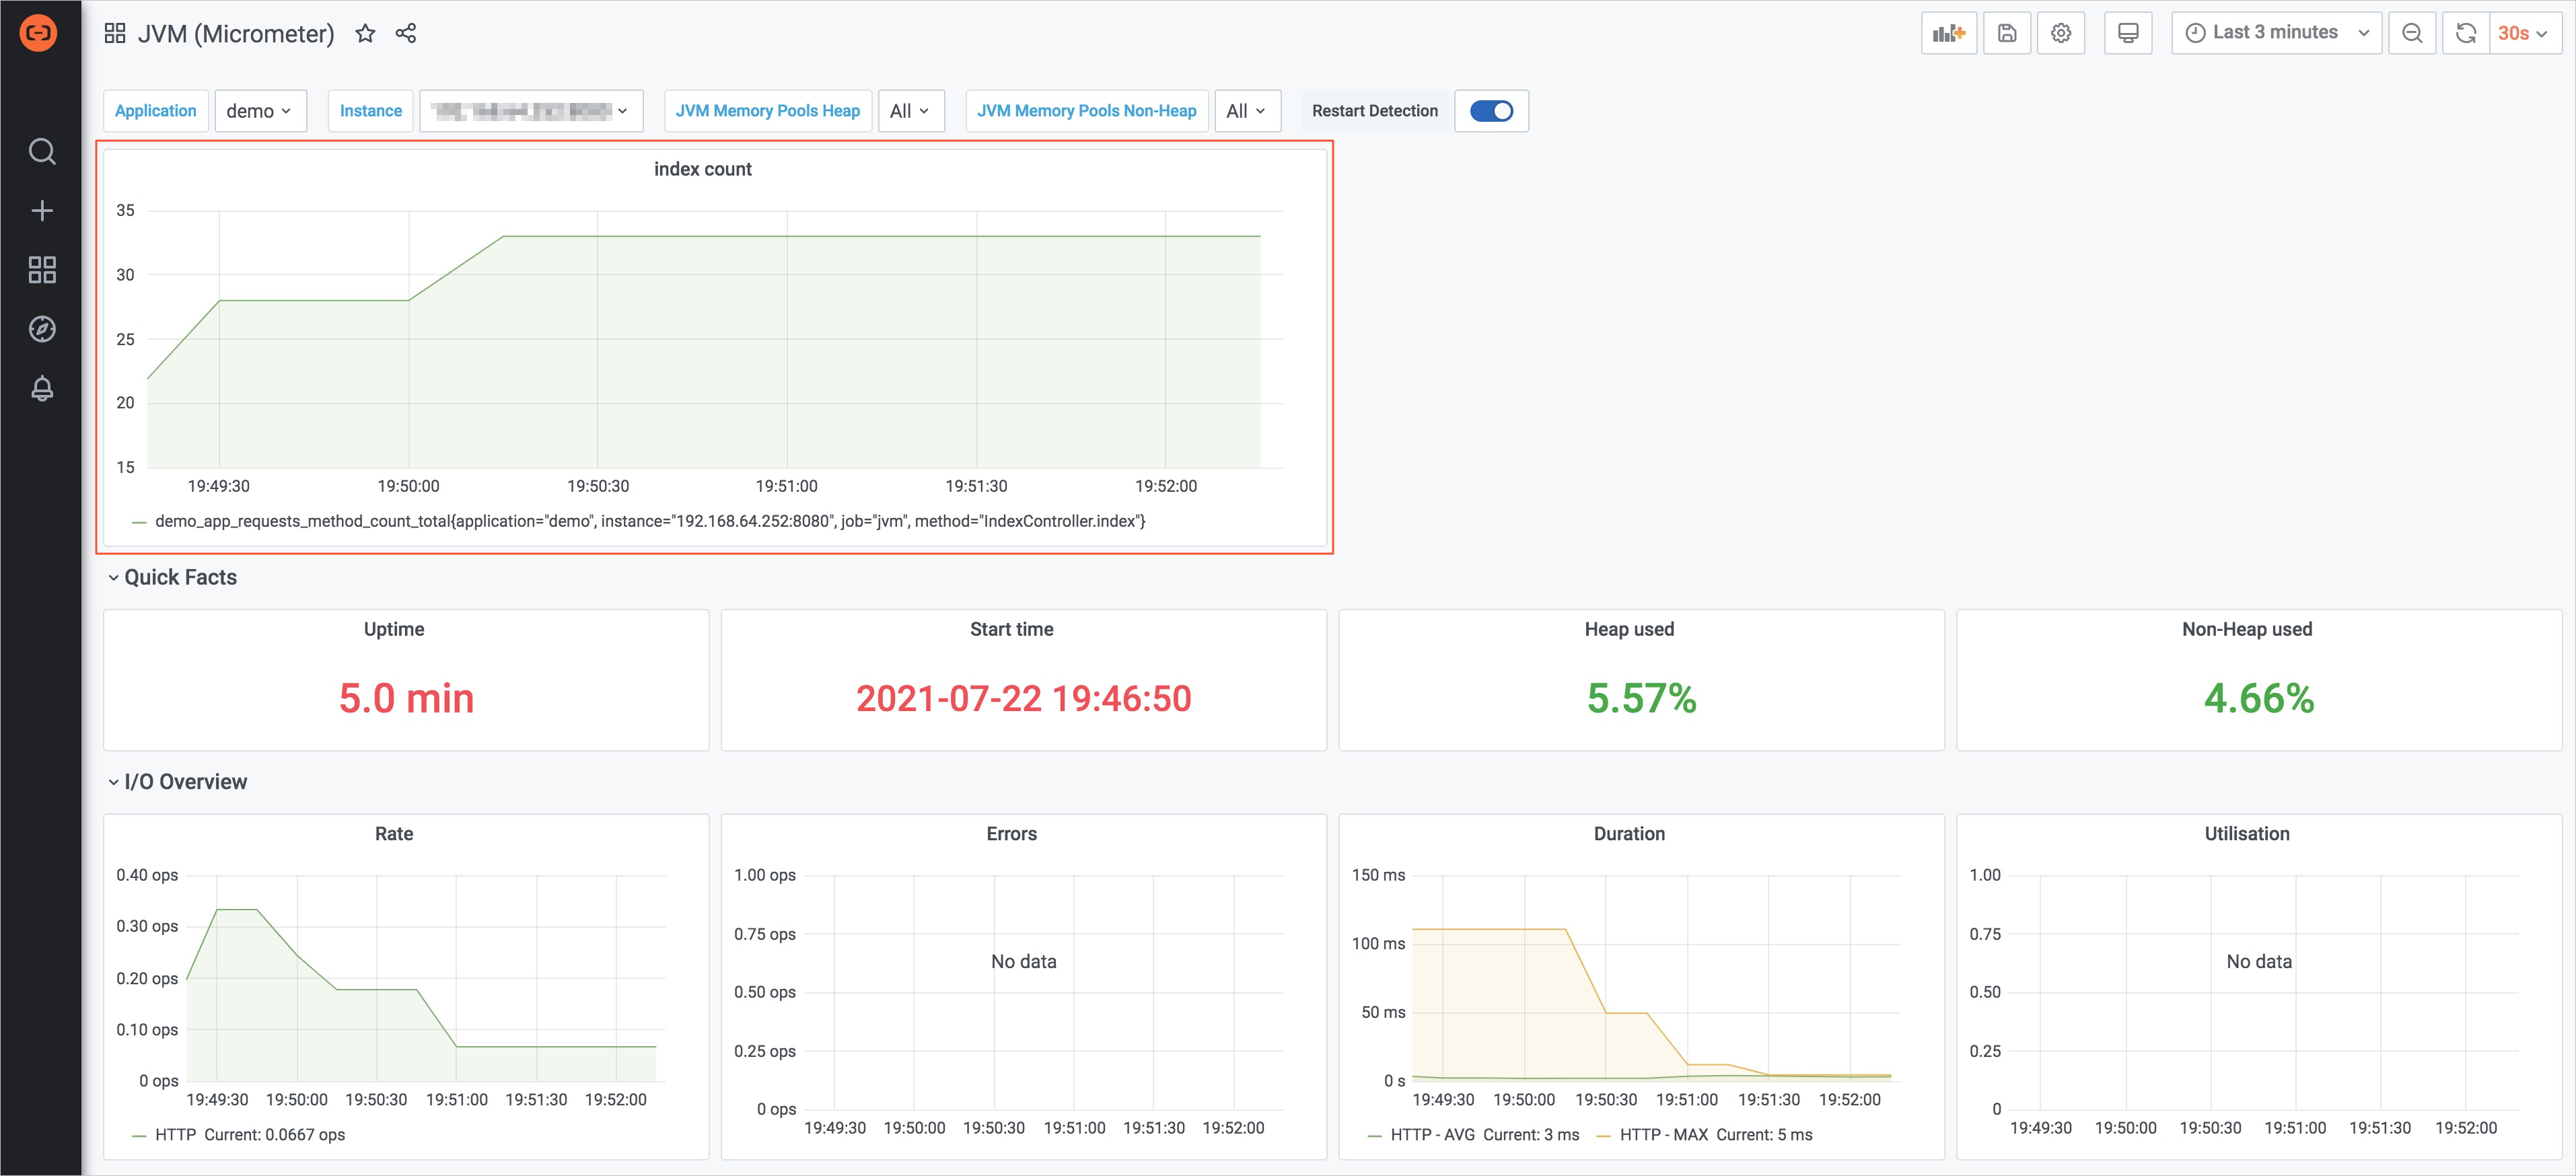Click the 5.0 min uptime value
This screenshot has width=2576, height=1176.
(406, 698)
